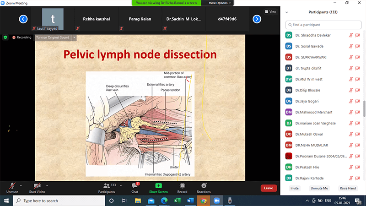Click the green encryption shield icon
This screenshot has height=206, width=366.
[5, 37]
